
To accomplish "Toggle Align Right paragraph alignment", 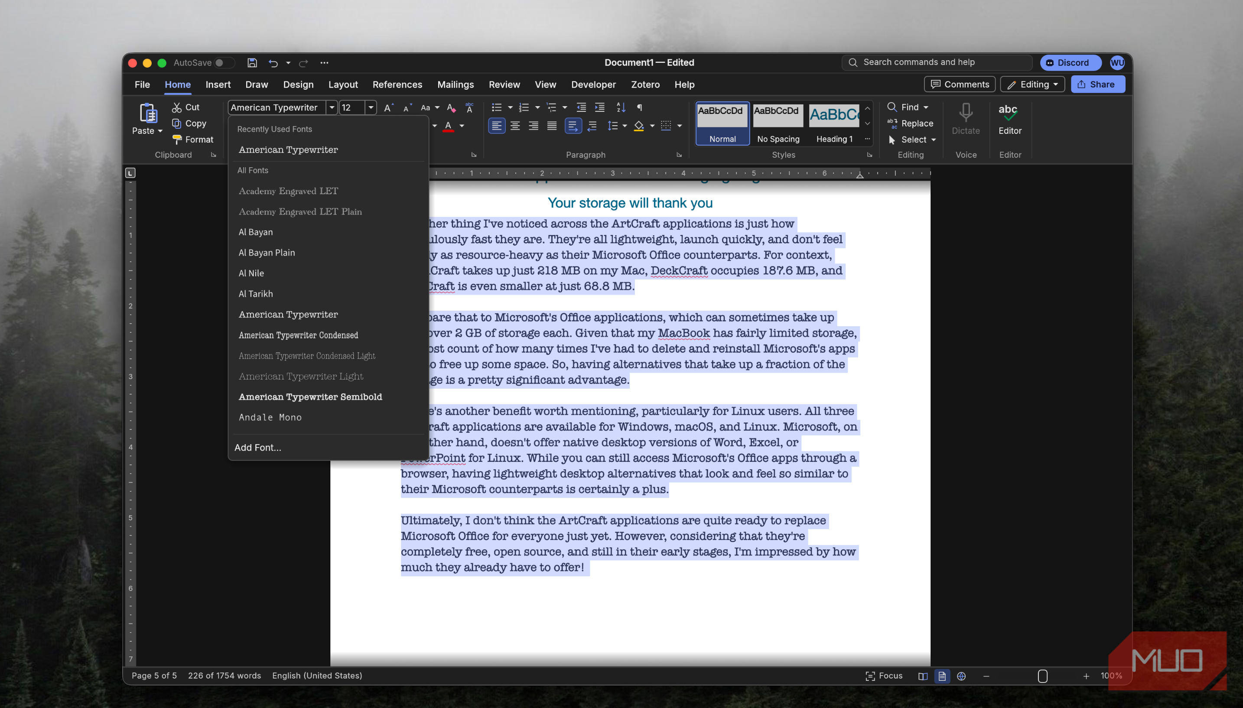I will [x=534, y=127].
